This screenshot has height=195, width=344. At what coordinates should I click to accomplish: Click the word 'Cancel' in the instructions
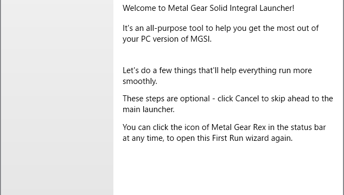pyautogui.click(x=247, y=99)
